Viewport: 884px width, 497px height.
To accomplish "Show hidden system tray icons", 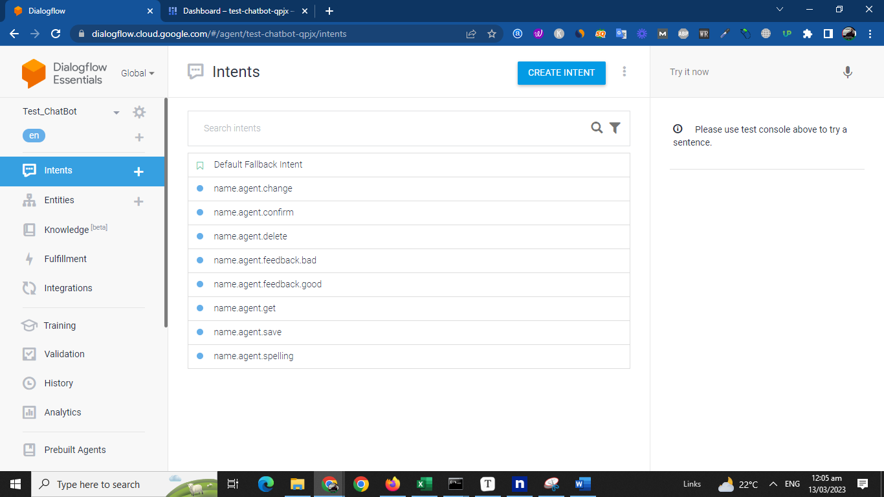I will pyautogui.click(x=773, y=484).
